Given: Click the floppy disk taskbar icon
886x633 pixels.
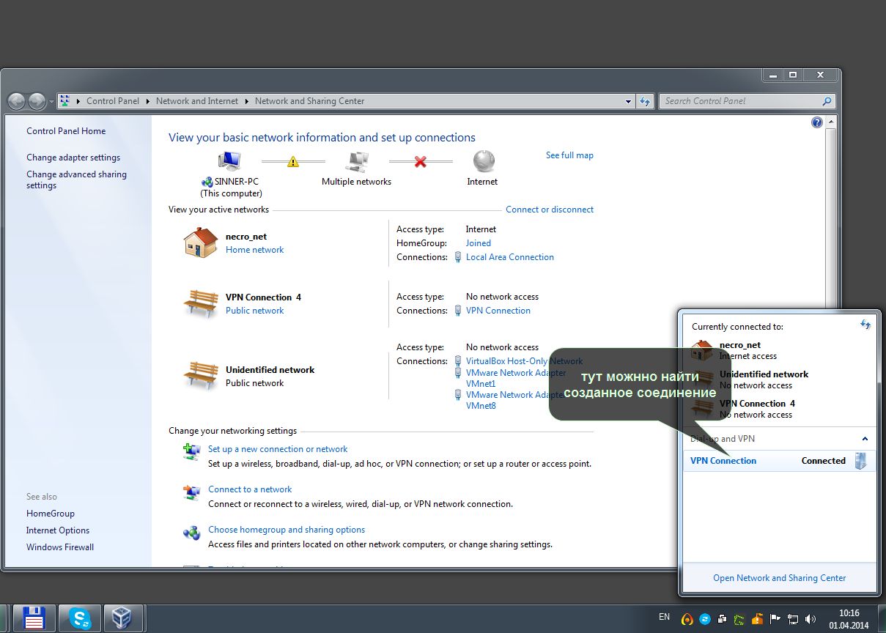Looking at the screenshot, I should tap(34, 618).
